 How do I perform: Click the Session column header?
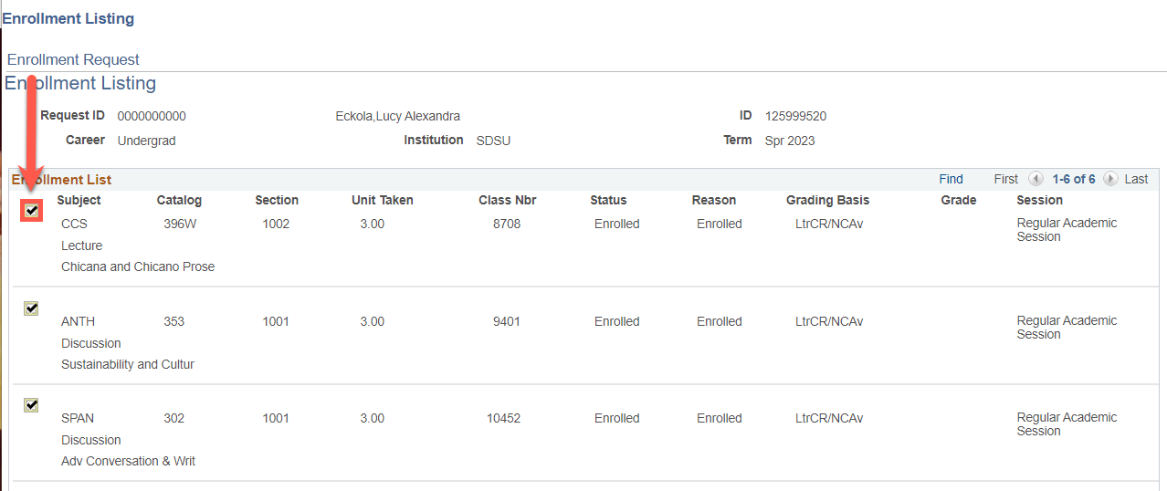pyautogui.click(x=1040, y=200)
